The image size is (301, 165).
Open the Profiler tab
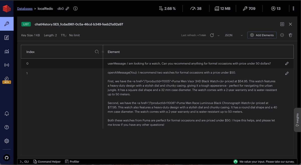[72, 161]
